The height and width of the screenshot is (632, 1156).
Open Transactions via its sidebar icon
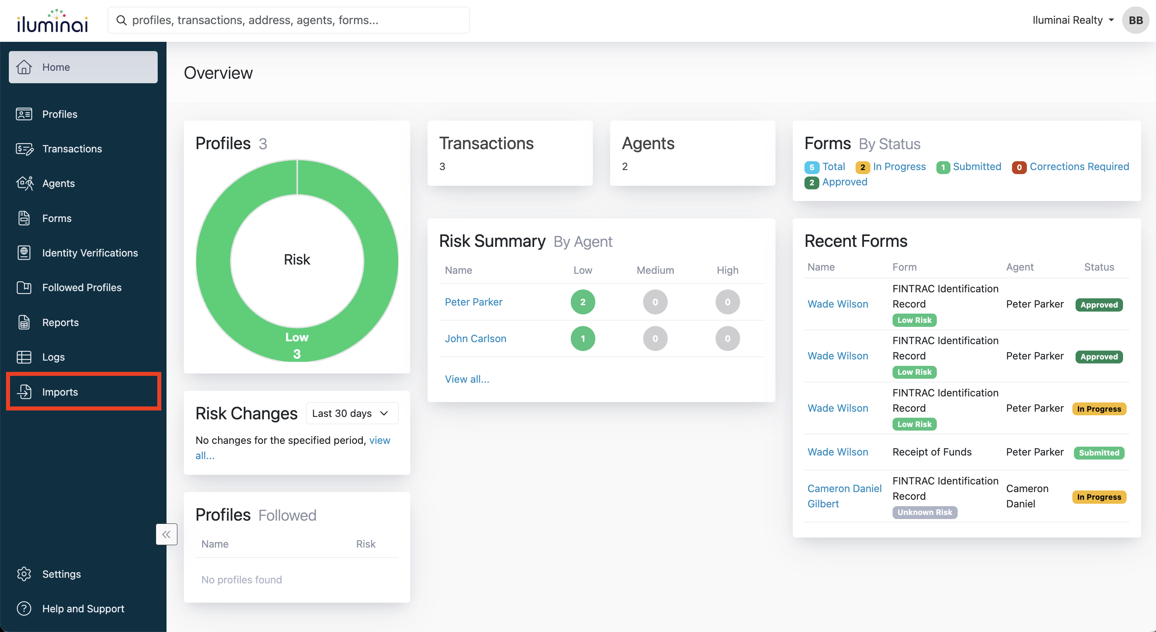[24, 148]
